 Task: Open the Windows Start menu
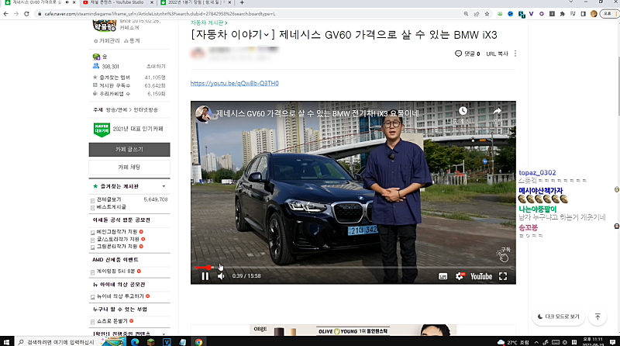(x=6, y=342)
